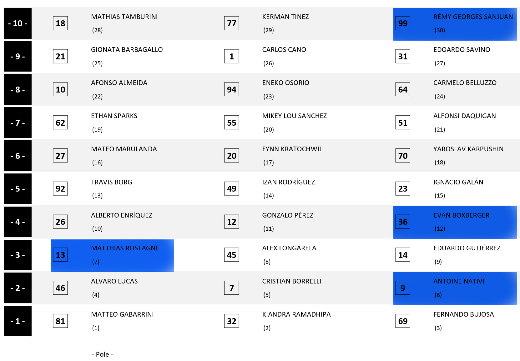Click the number 81 box for Matteo Gabarrini
The image size is (520, 361).
coord(60,321)
